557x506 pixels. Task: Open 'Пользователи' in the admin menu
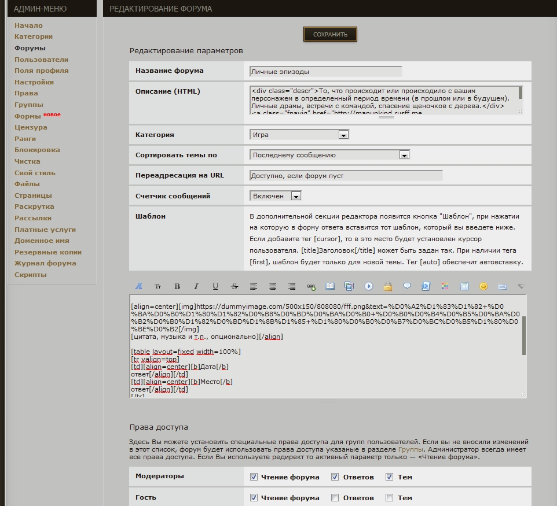tap(41, 60)
